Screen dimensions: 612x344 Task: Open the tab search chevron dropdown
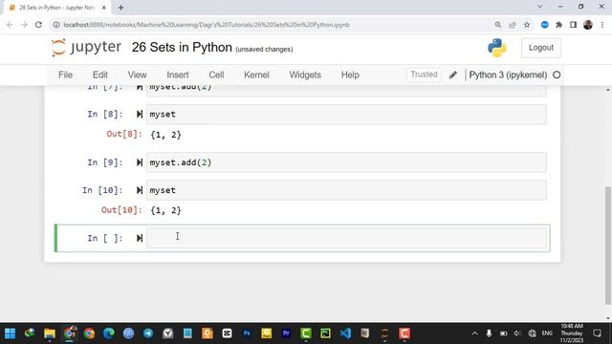(x=539, y=7)
